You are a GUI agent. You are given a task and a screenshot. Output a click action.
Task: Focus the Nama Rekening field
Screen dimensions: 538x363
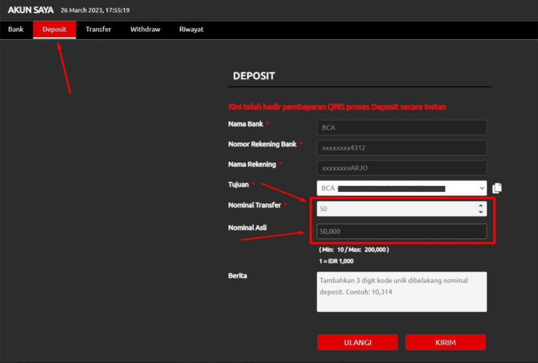[x=401, y=168]
